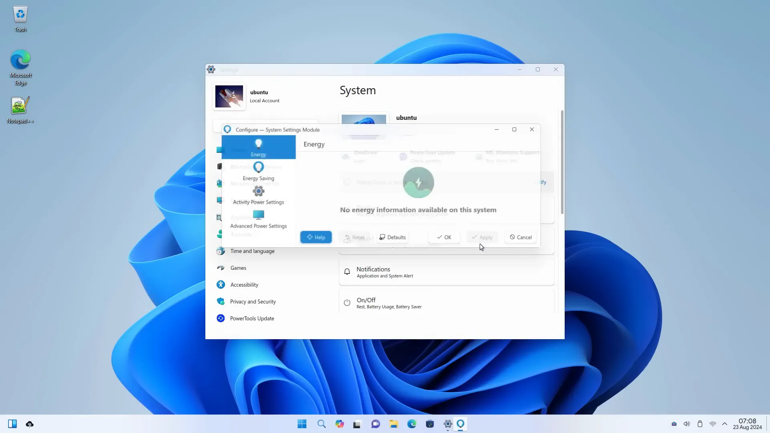Open taskbar Search
The width and height of the screenshot is (770, 433).
point(321,424)
